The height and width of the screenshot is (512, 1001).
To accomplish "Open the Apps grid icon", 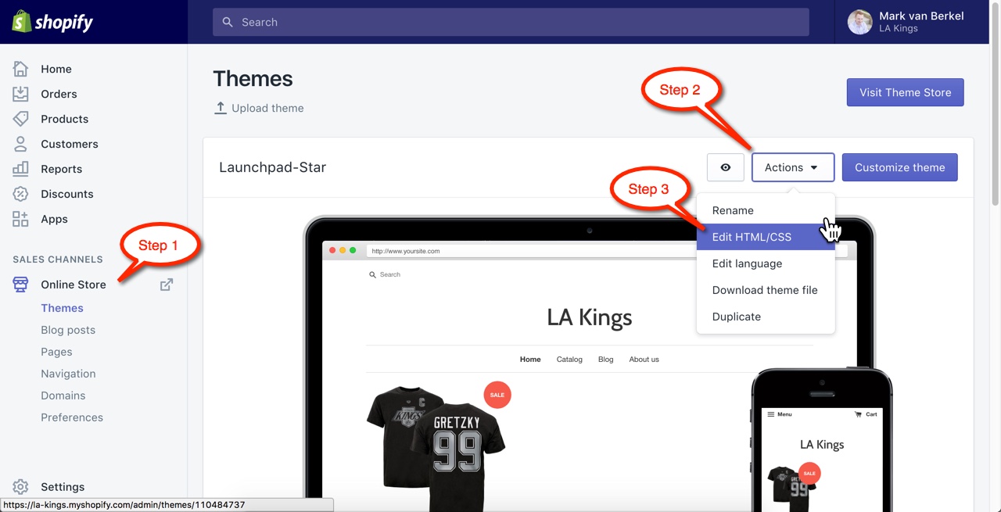I will (20, 219).
